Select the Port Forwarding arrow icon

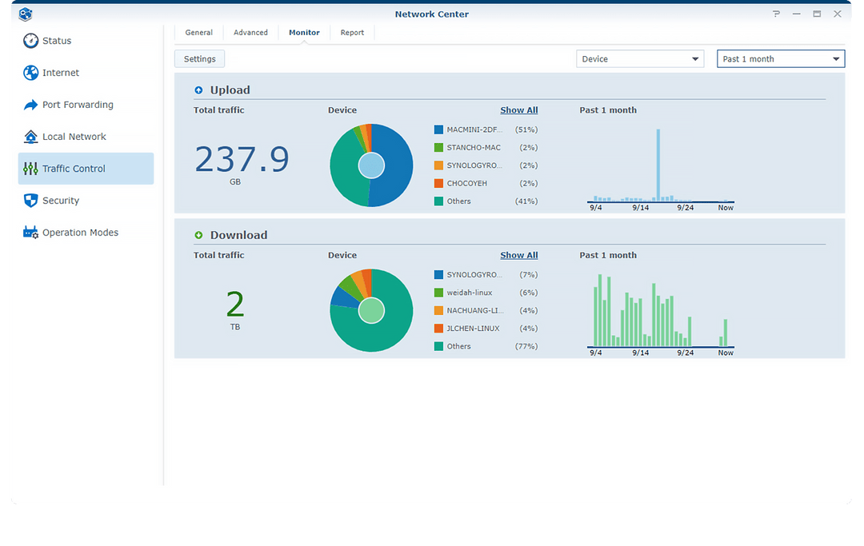(30, 105)
